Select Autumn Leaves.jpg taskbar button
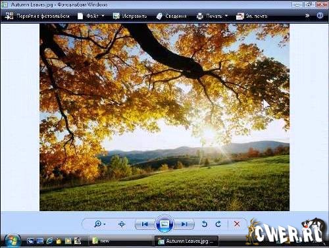Screen dimensions: 329x248 [x=186, y=241]
